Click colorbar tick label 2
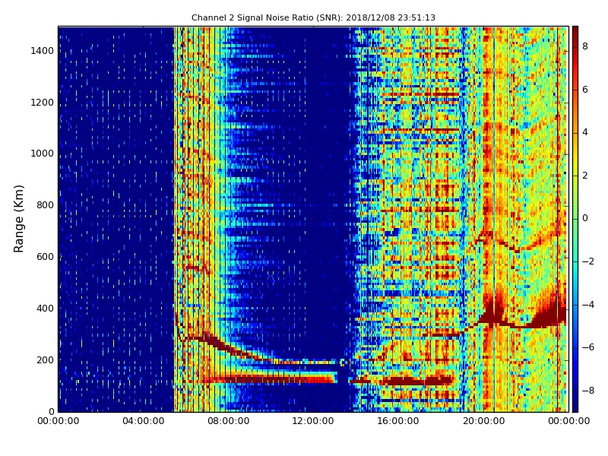 click(x=584, y=176)
